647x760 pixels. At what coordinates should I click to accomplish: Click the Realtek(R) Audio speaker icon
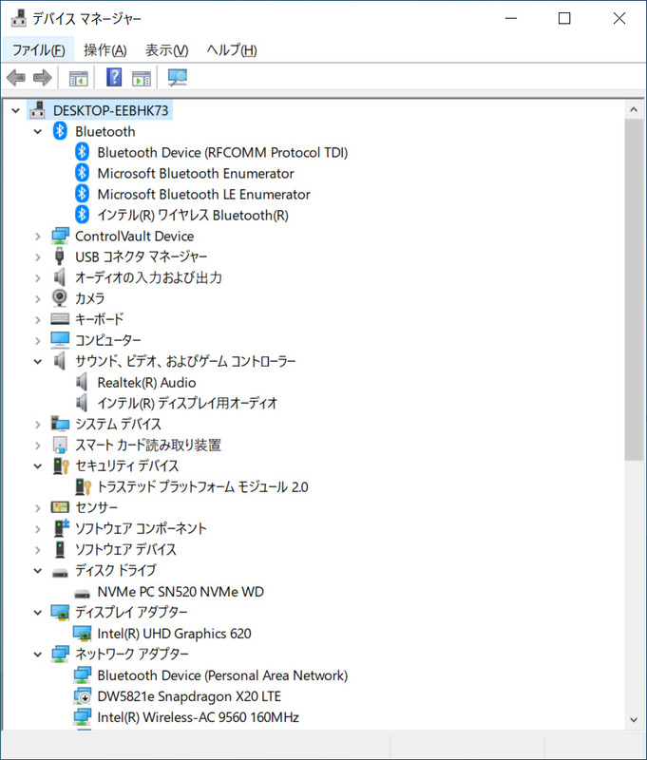(82, 382)
